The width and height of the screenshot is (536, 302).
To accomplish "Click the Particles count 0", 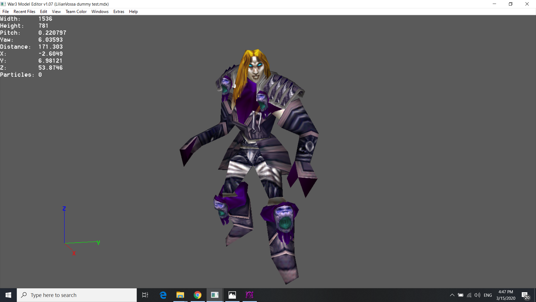I will [x=40, y=75].
